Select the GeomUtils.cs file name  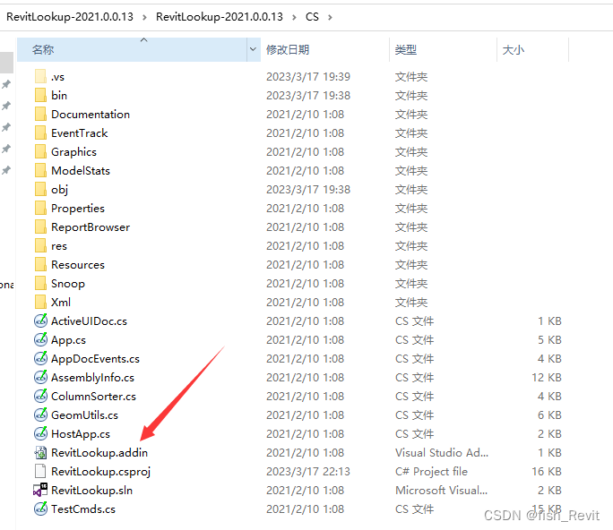84,415
